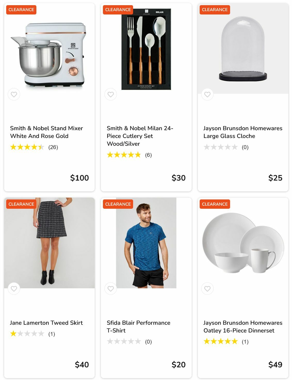This screenshot has width=292, height=380.
Task: Favorite the Milan Cutlery Set heart icon
Action: pos(111,95)
